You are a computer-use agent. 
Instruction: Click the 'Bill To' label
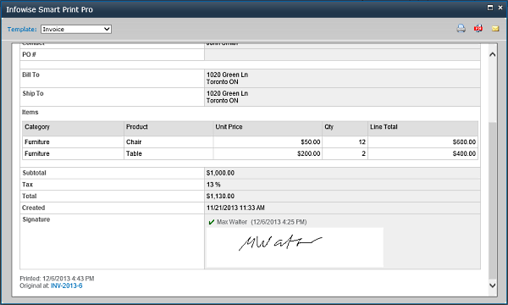(30, 75)
